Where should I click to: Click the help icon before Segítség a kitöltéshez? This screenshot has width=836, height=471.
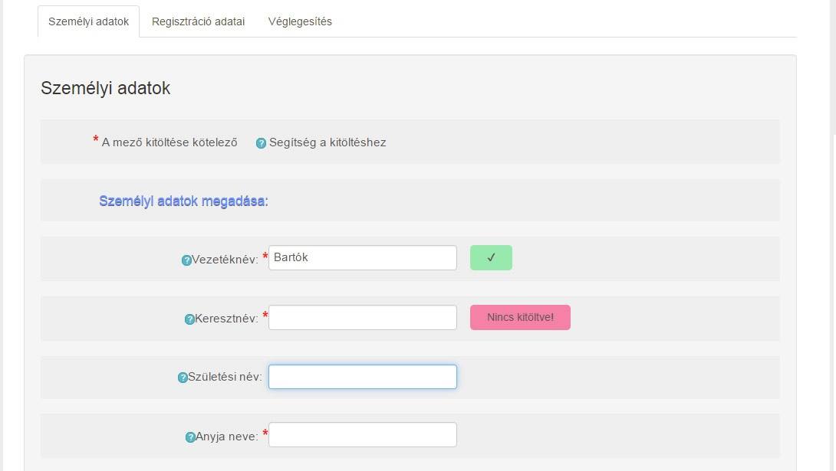tap(261, 143)
